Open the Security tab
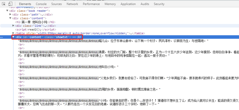Image resolution: width=239 pixels, height=110 pixels. (159, 4)
